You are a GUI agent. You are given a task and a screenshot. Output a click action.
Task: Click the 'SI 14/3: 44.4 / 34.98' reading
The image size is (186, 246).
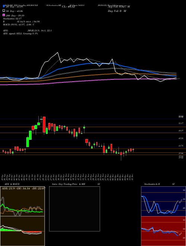[28, 22]
